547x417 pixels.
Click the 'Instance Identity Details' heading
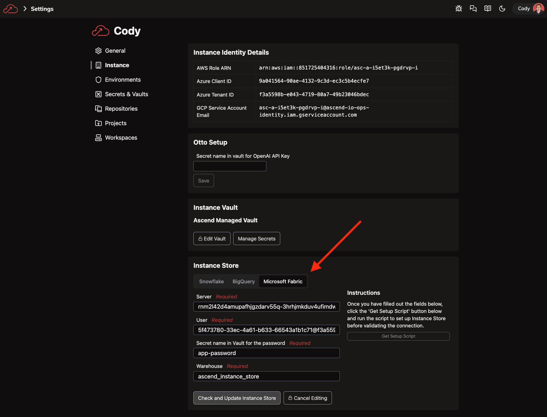click(x=231, y=52)
